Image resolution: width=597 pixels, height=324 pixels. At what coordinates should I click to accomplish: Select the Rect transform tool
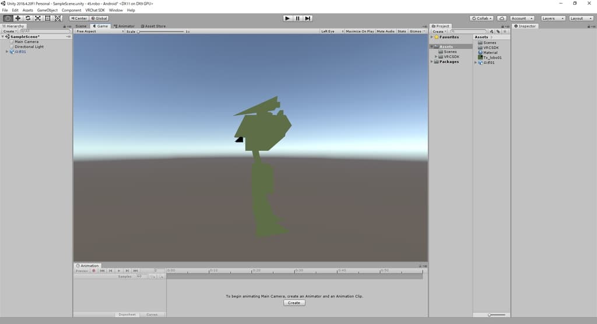pos(48,18)
